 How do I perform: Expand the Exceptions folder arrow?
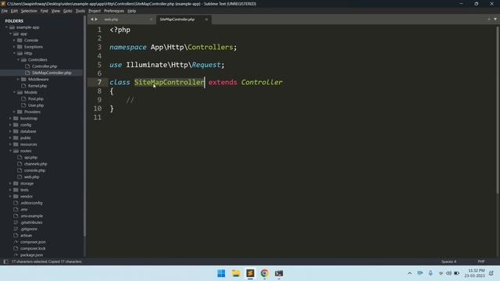pos(14,47)
